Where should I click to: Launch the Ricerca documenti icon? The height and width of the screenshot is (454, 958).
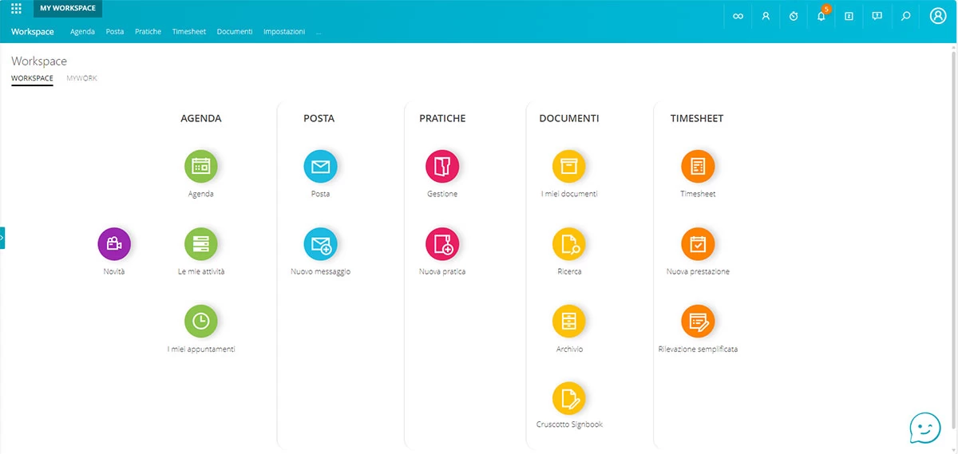569,244
